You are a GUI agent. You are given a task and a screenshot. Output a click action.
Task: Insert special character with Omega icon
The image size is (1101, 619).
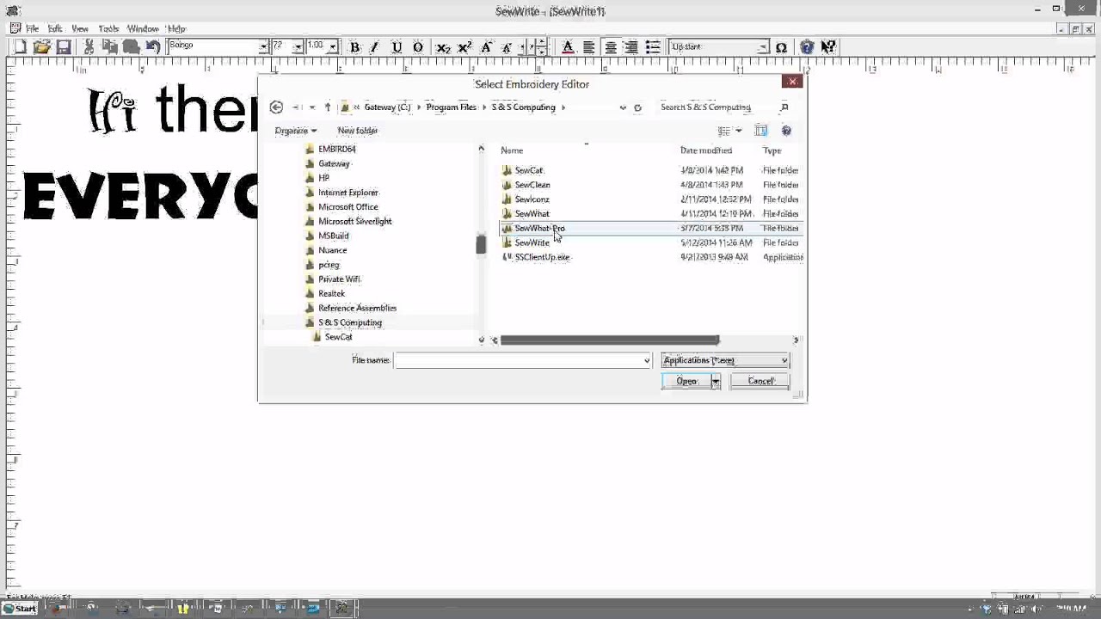click(781, 47)
